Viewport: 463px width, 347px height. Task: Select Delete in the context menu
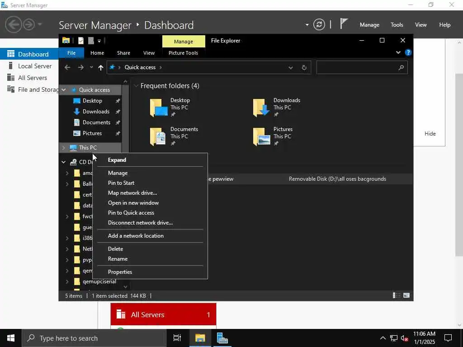[150, 249]
